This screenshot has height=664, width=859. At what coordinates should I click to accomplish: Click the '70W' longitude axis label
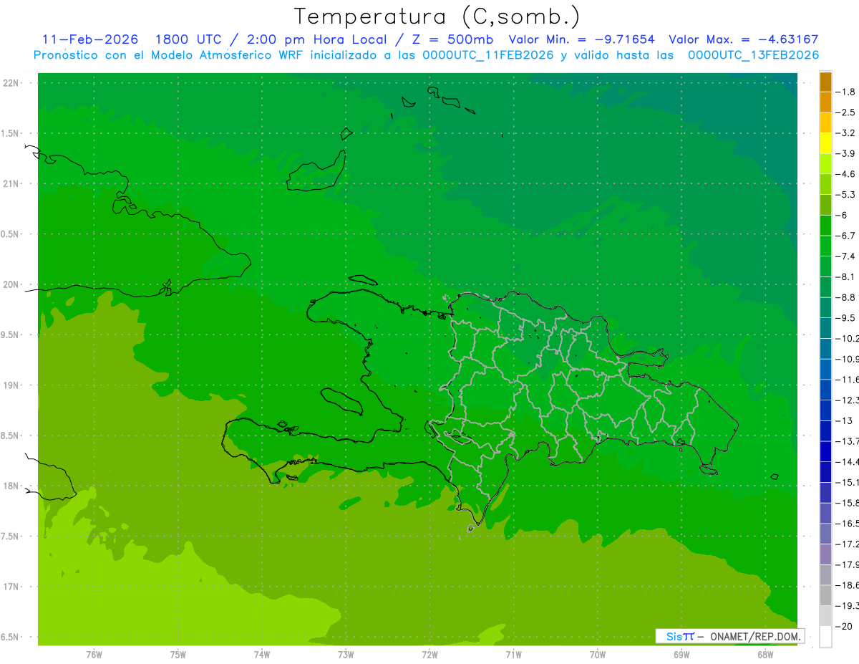(x=598, y=654)
